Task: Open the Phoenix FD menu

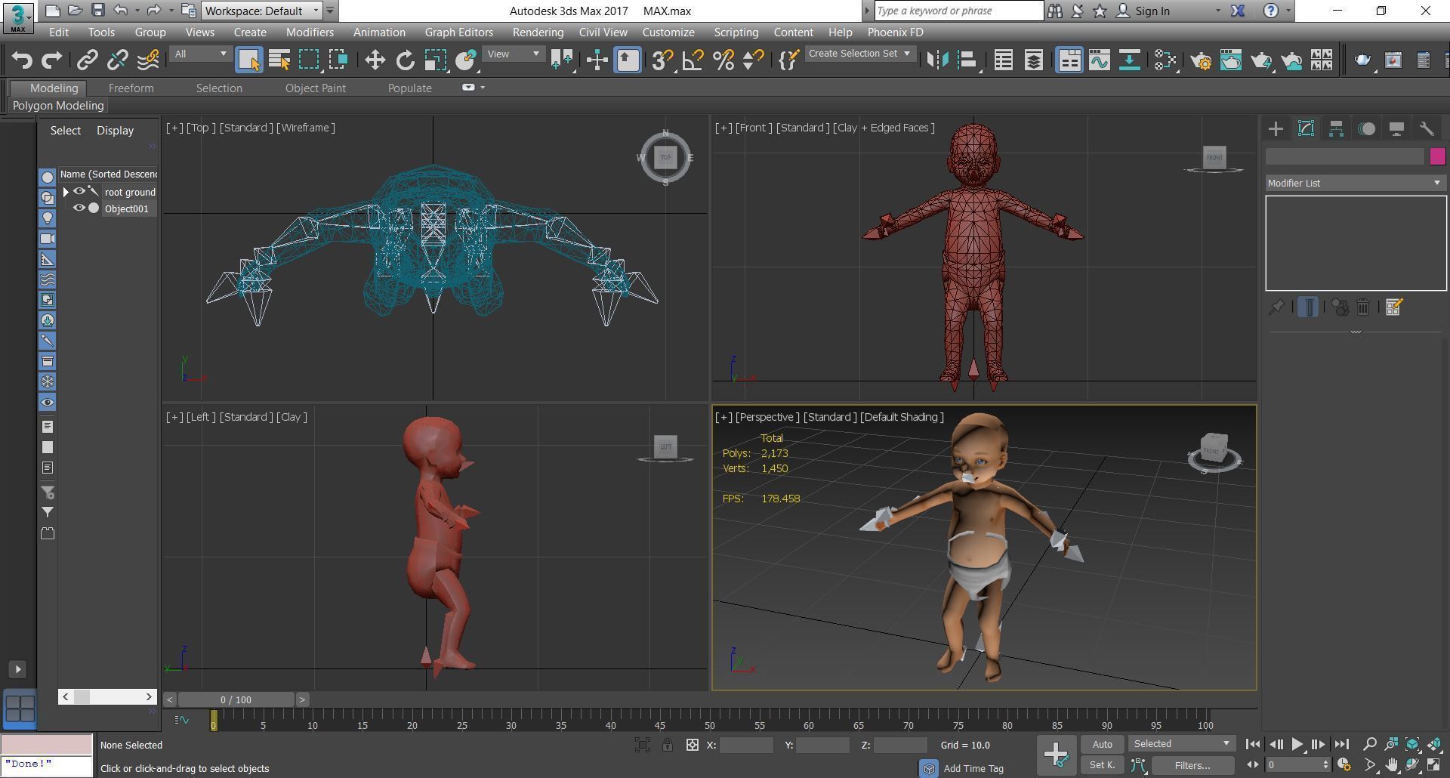Action: click(x=895, y=32)
